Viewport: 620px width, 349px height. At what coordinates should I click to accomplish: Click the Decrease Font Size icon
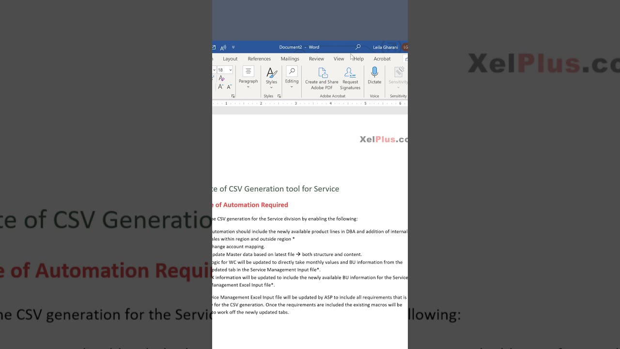click(x=230, y=87)
